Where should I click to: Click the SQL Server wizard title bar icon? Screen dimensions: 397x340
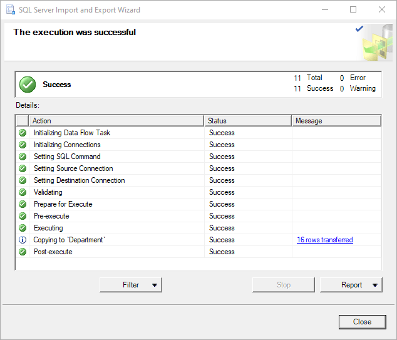[11, 9]
